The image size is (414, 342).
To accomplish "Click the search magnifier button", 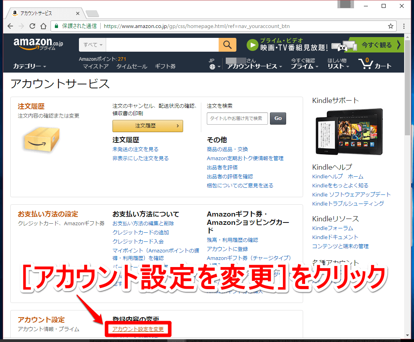I will (x=227, y=45).
